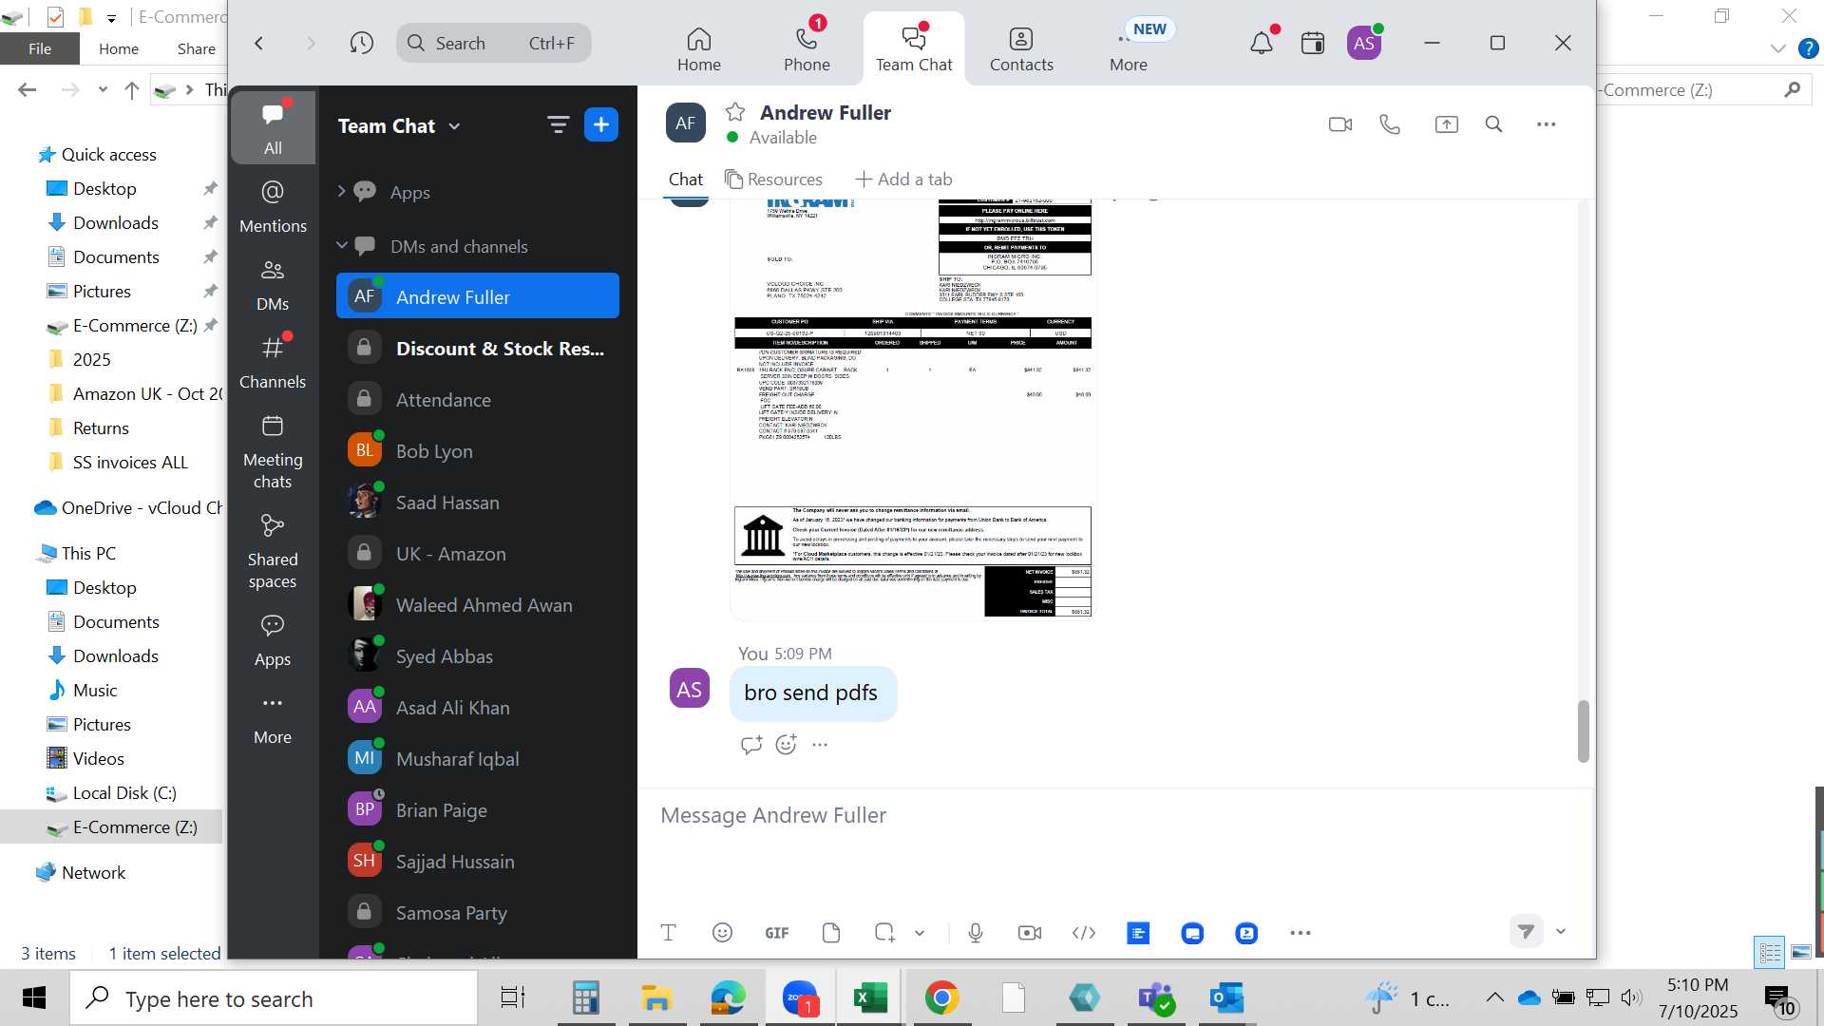Attach a file to the message

click(x=831, y=933)
